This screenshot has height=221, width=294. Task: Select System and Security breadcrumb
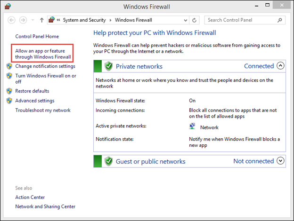coord(84,20)
